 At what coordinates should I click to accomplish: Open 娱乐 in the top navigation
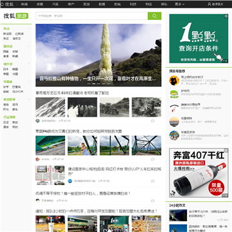(164, 4)
